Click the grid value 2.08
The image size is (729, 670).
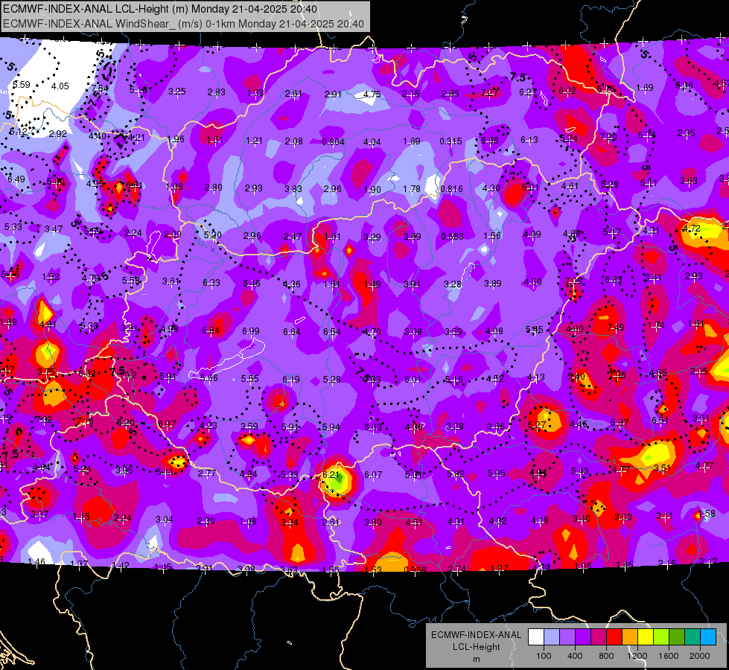click(x=294, y=141)
